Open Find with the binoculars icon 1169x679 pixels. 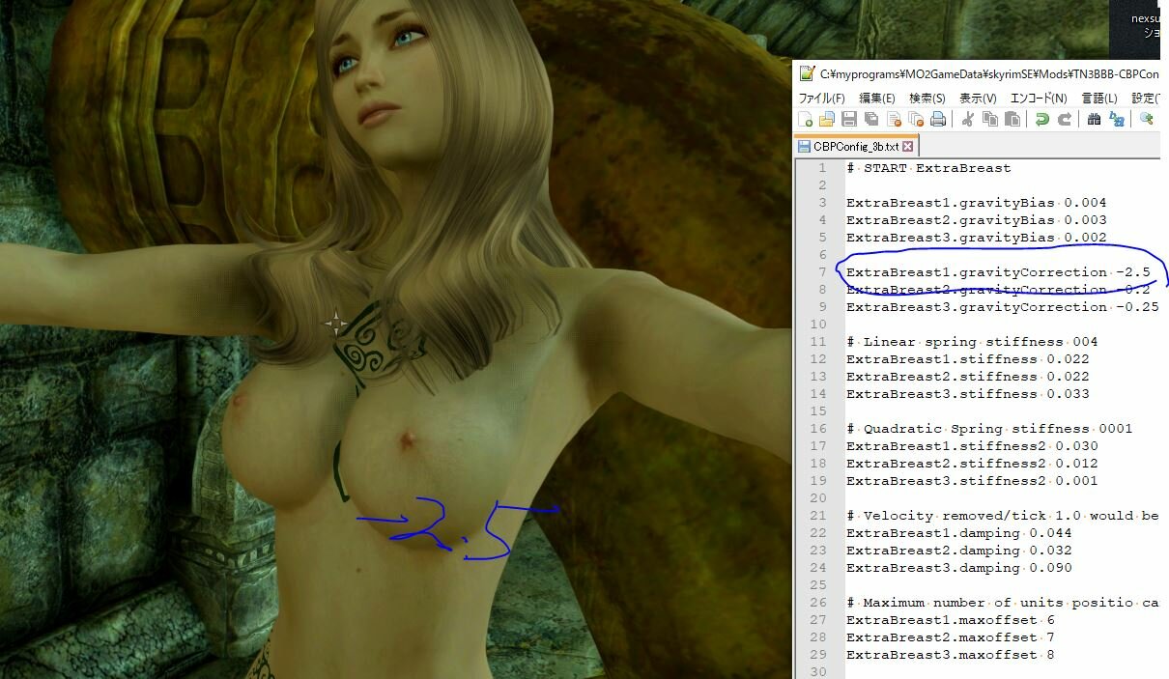point(1094,120)
